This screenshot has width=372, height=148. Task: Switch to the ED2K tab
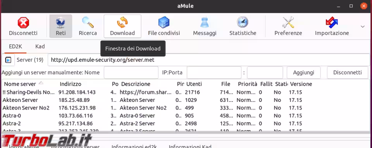(15, 46)
